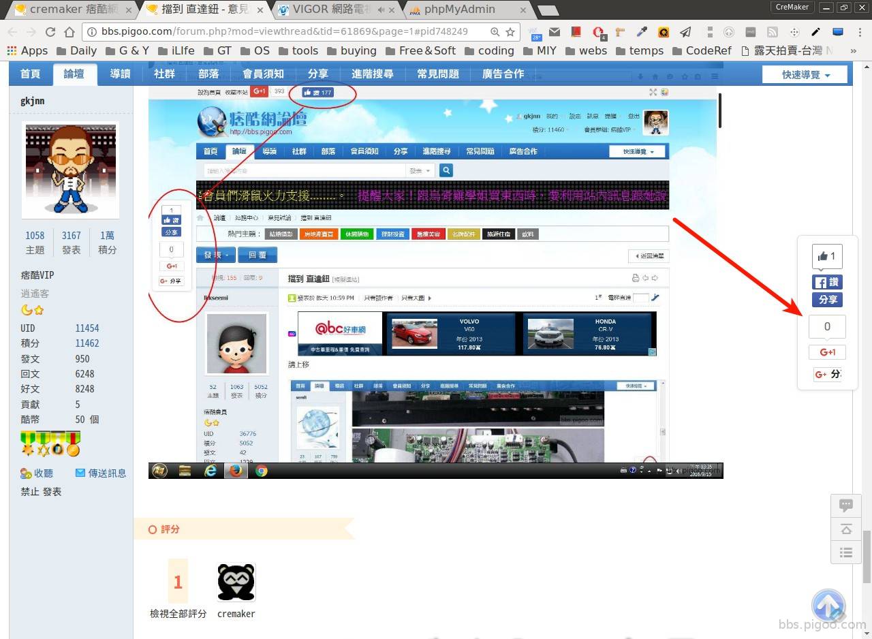Screen dimensions: 872x639
Task: Click the UID 11454 link
Action: [87, 328]
